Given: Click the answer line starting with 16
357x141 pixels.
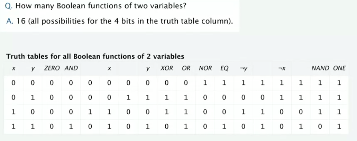Looking at the screenshot, I should (x=120, y=21).
